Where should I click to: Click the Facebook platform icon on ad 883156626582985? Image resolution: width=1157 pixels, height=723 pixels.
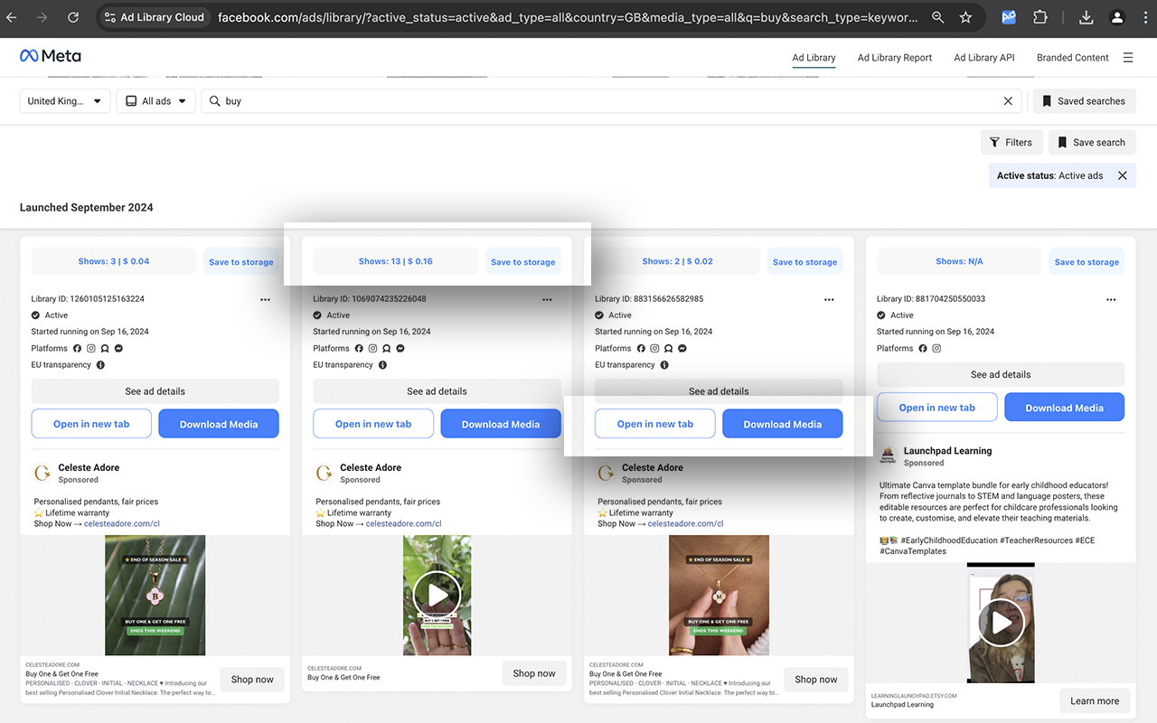[641, 348]
